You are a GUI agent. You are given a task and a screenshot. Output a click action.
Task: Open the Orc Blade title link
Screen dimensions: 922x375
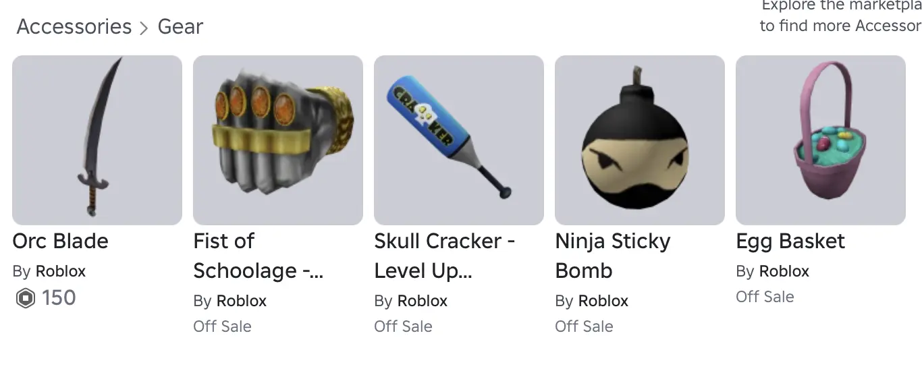(x=60, y=241)
